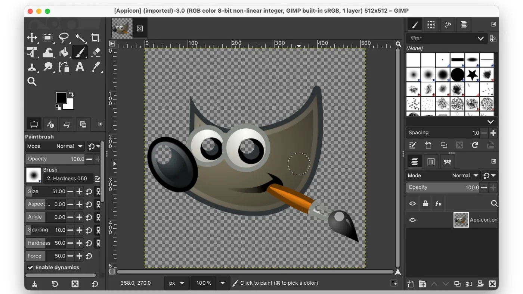Image resolution: width=523 pixels, height=294 pixels.
Task: Activate the Text tool
Action: coord(80,68)
